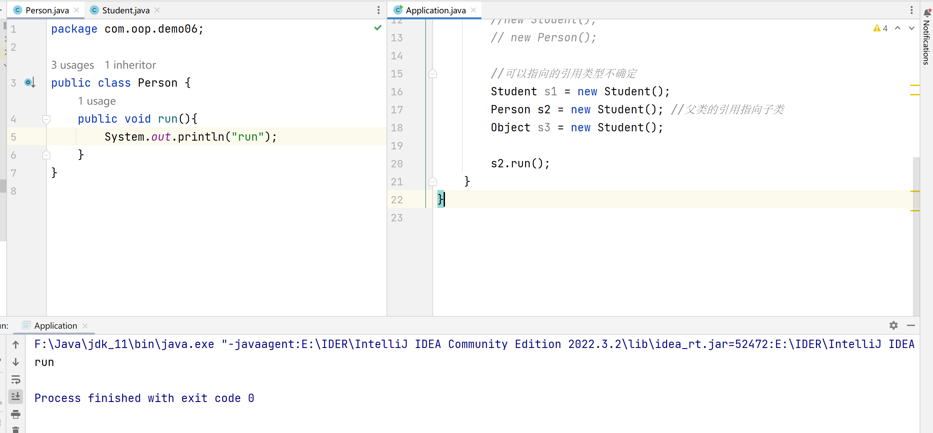The image size is (933, 433).
Task: Collapse the fold marker at Application.java line 15
Action: click(432, 74)
